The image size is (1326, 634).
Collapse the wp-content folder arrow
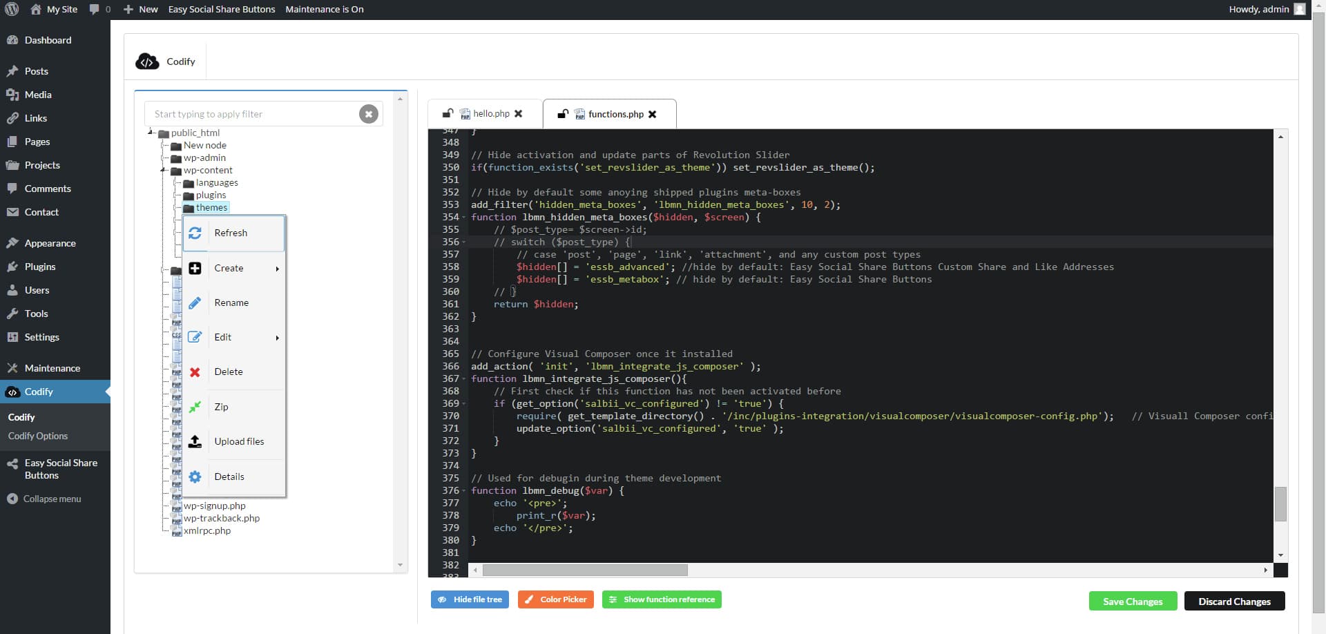click(164, 170)
